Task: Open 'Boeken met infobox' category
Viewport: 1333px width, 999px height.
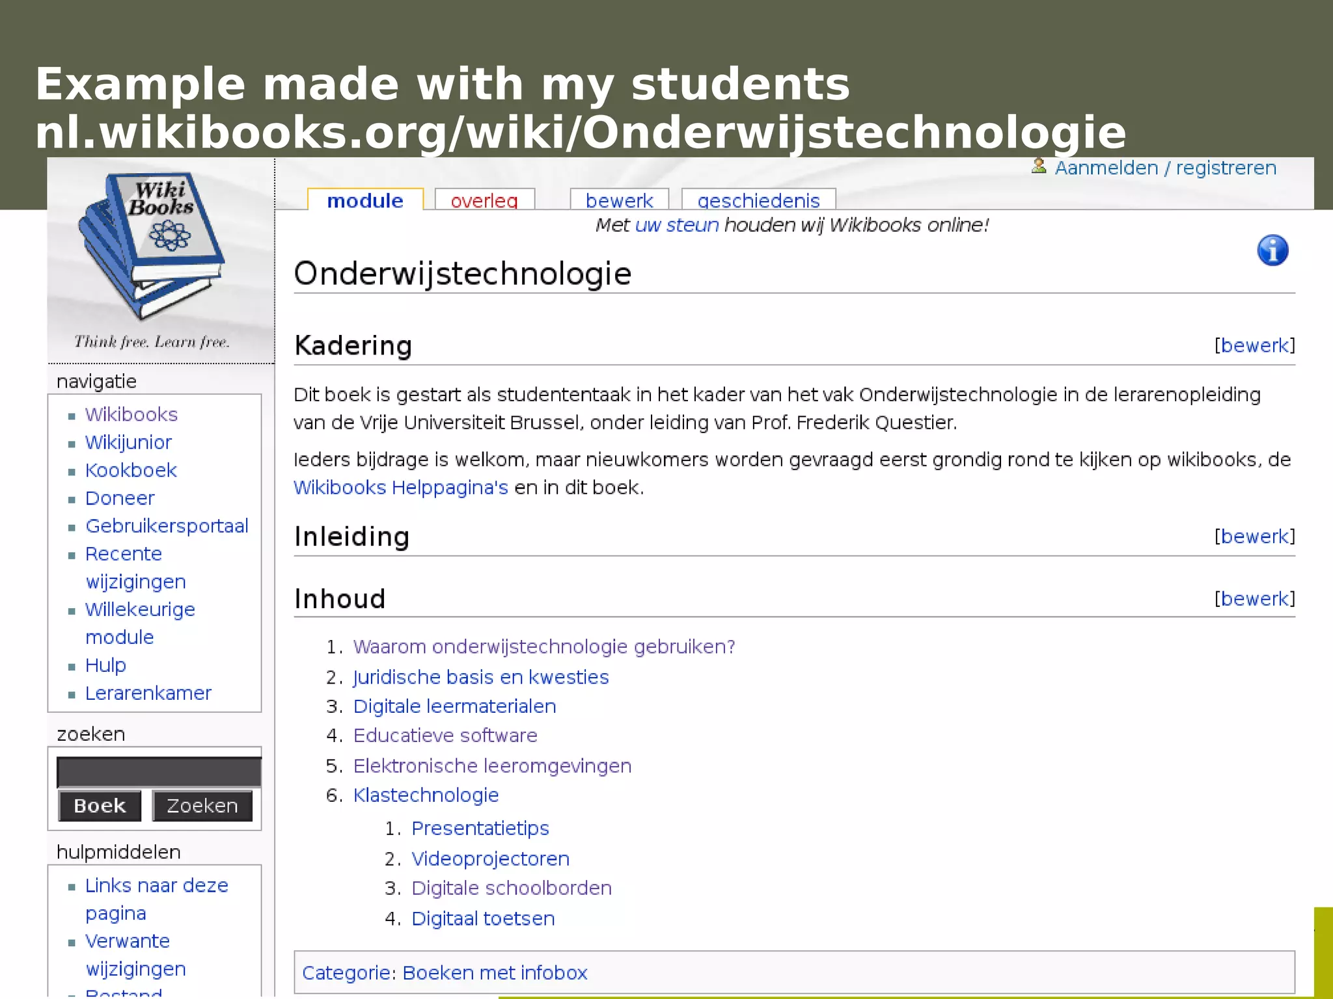Action: click(495, 973)
